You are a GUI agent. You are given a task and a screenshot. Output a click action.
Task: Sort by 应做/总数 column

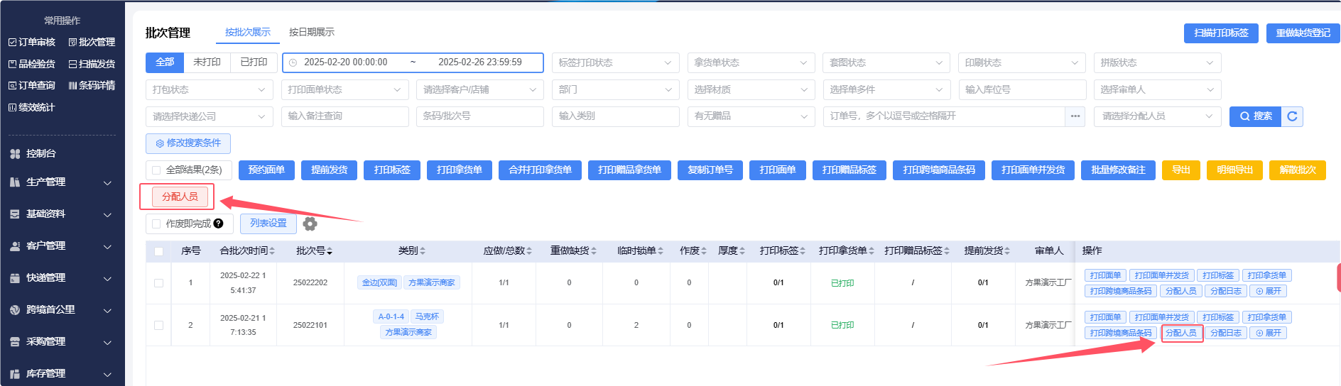click(x=529, y=251)
